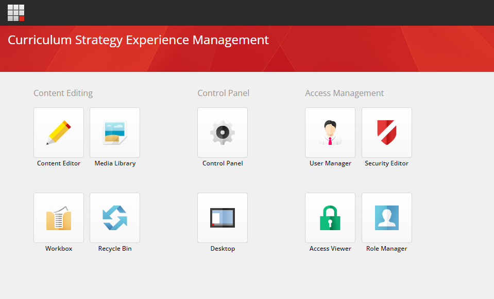Open the Role Manager silhouette tile
494x299 pixels.
coord(387,218)
